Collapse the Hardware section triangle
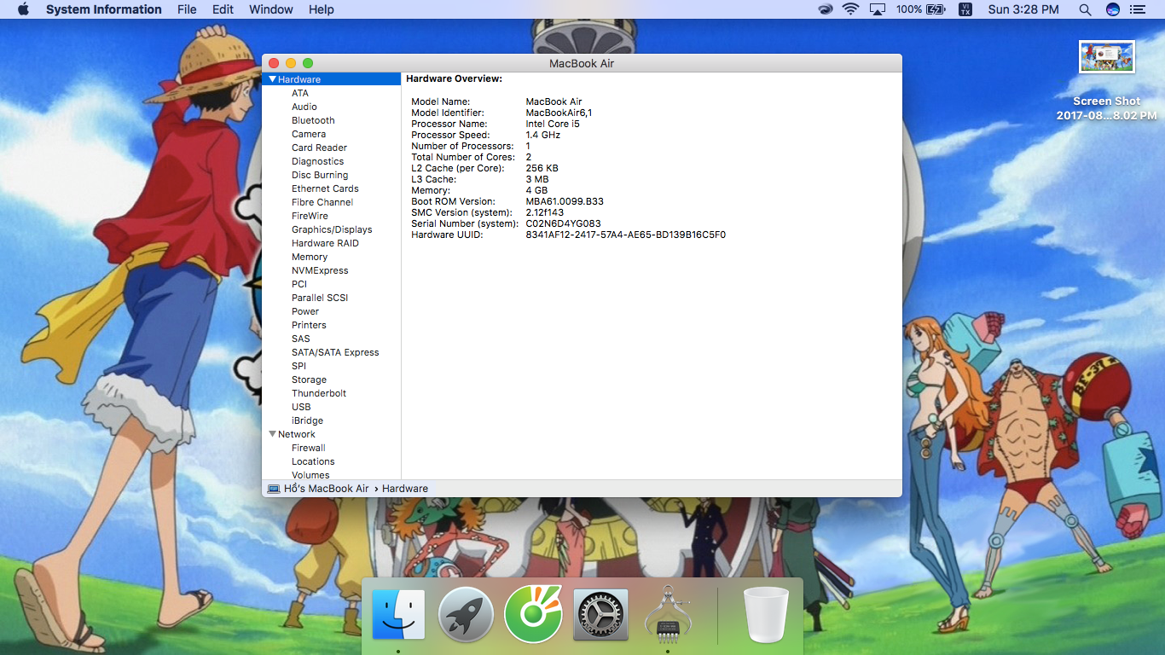 pyautogui.click(x=272, y=79)
